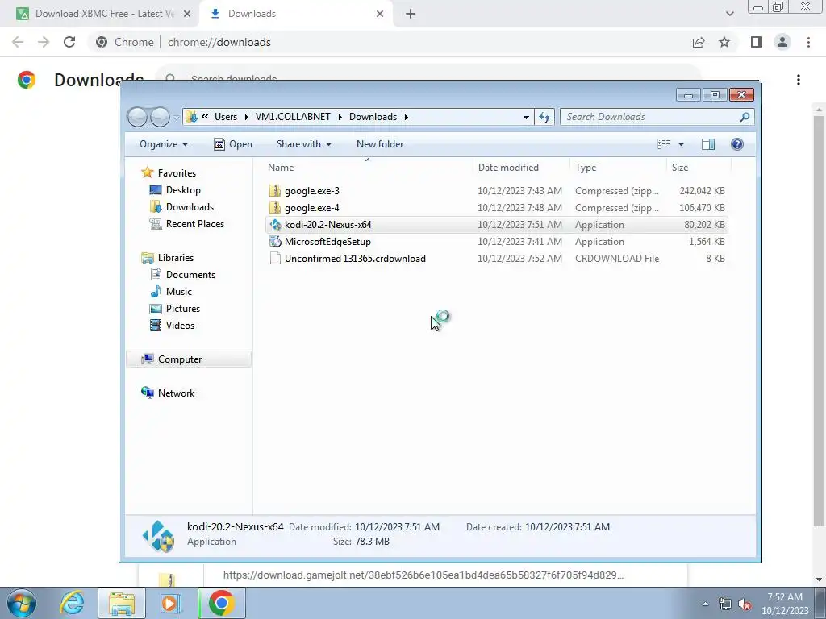Open the Documents library

tap(190, 274)
